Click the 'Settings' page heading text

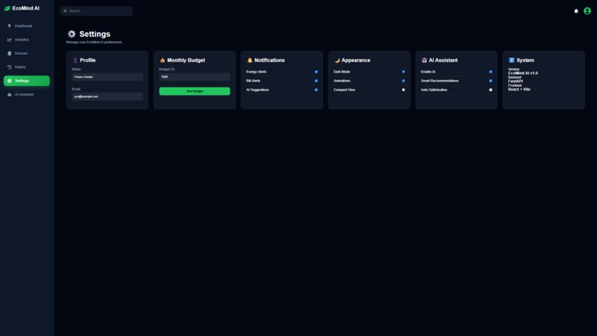tap(95, 34)
